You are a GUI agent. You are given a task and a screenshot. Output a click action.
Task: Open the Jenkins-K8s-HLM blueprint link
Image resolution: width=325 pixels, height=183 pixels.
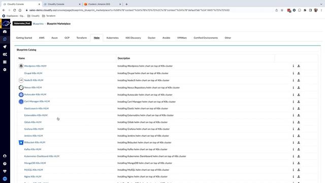34,136
